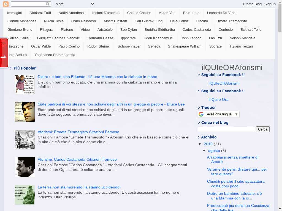Click the orange Blogger logo icon

pos(6,4)
